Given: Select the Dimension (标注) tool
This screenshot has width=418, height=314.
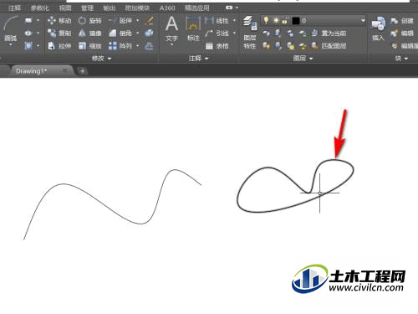Looking at the screenshot, I should click(193, 28).
